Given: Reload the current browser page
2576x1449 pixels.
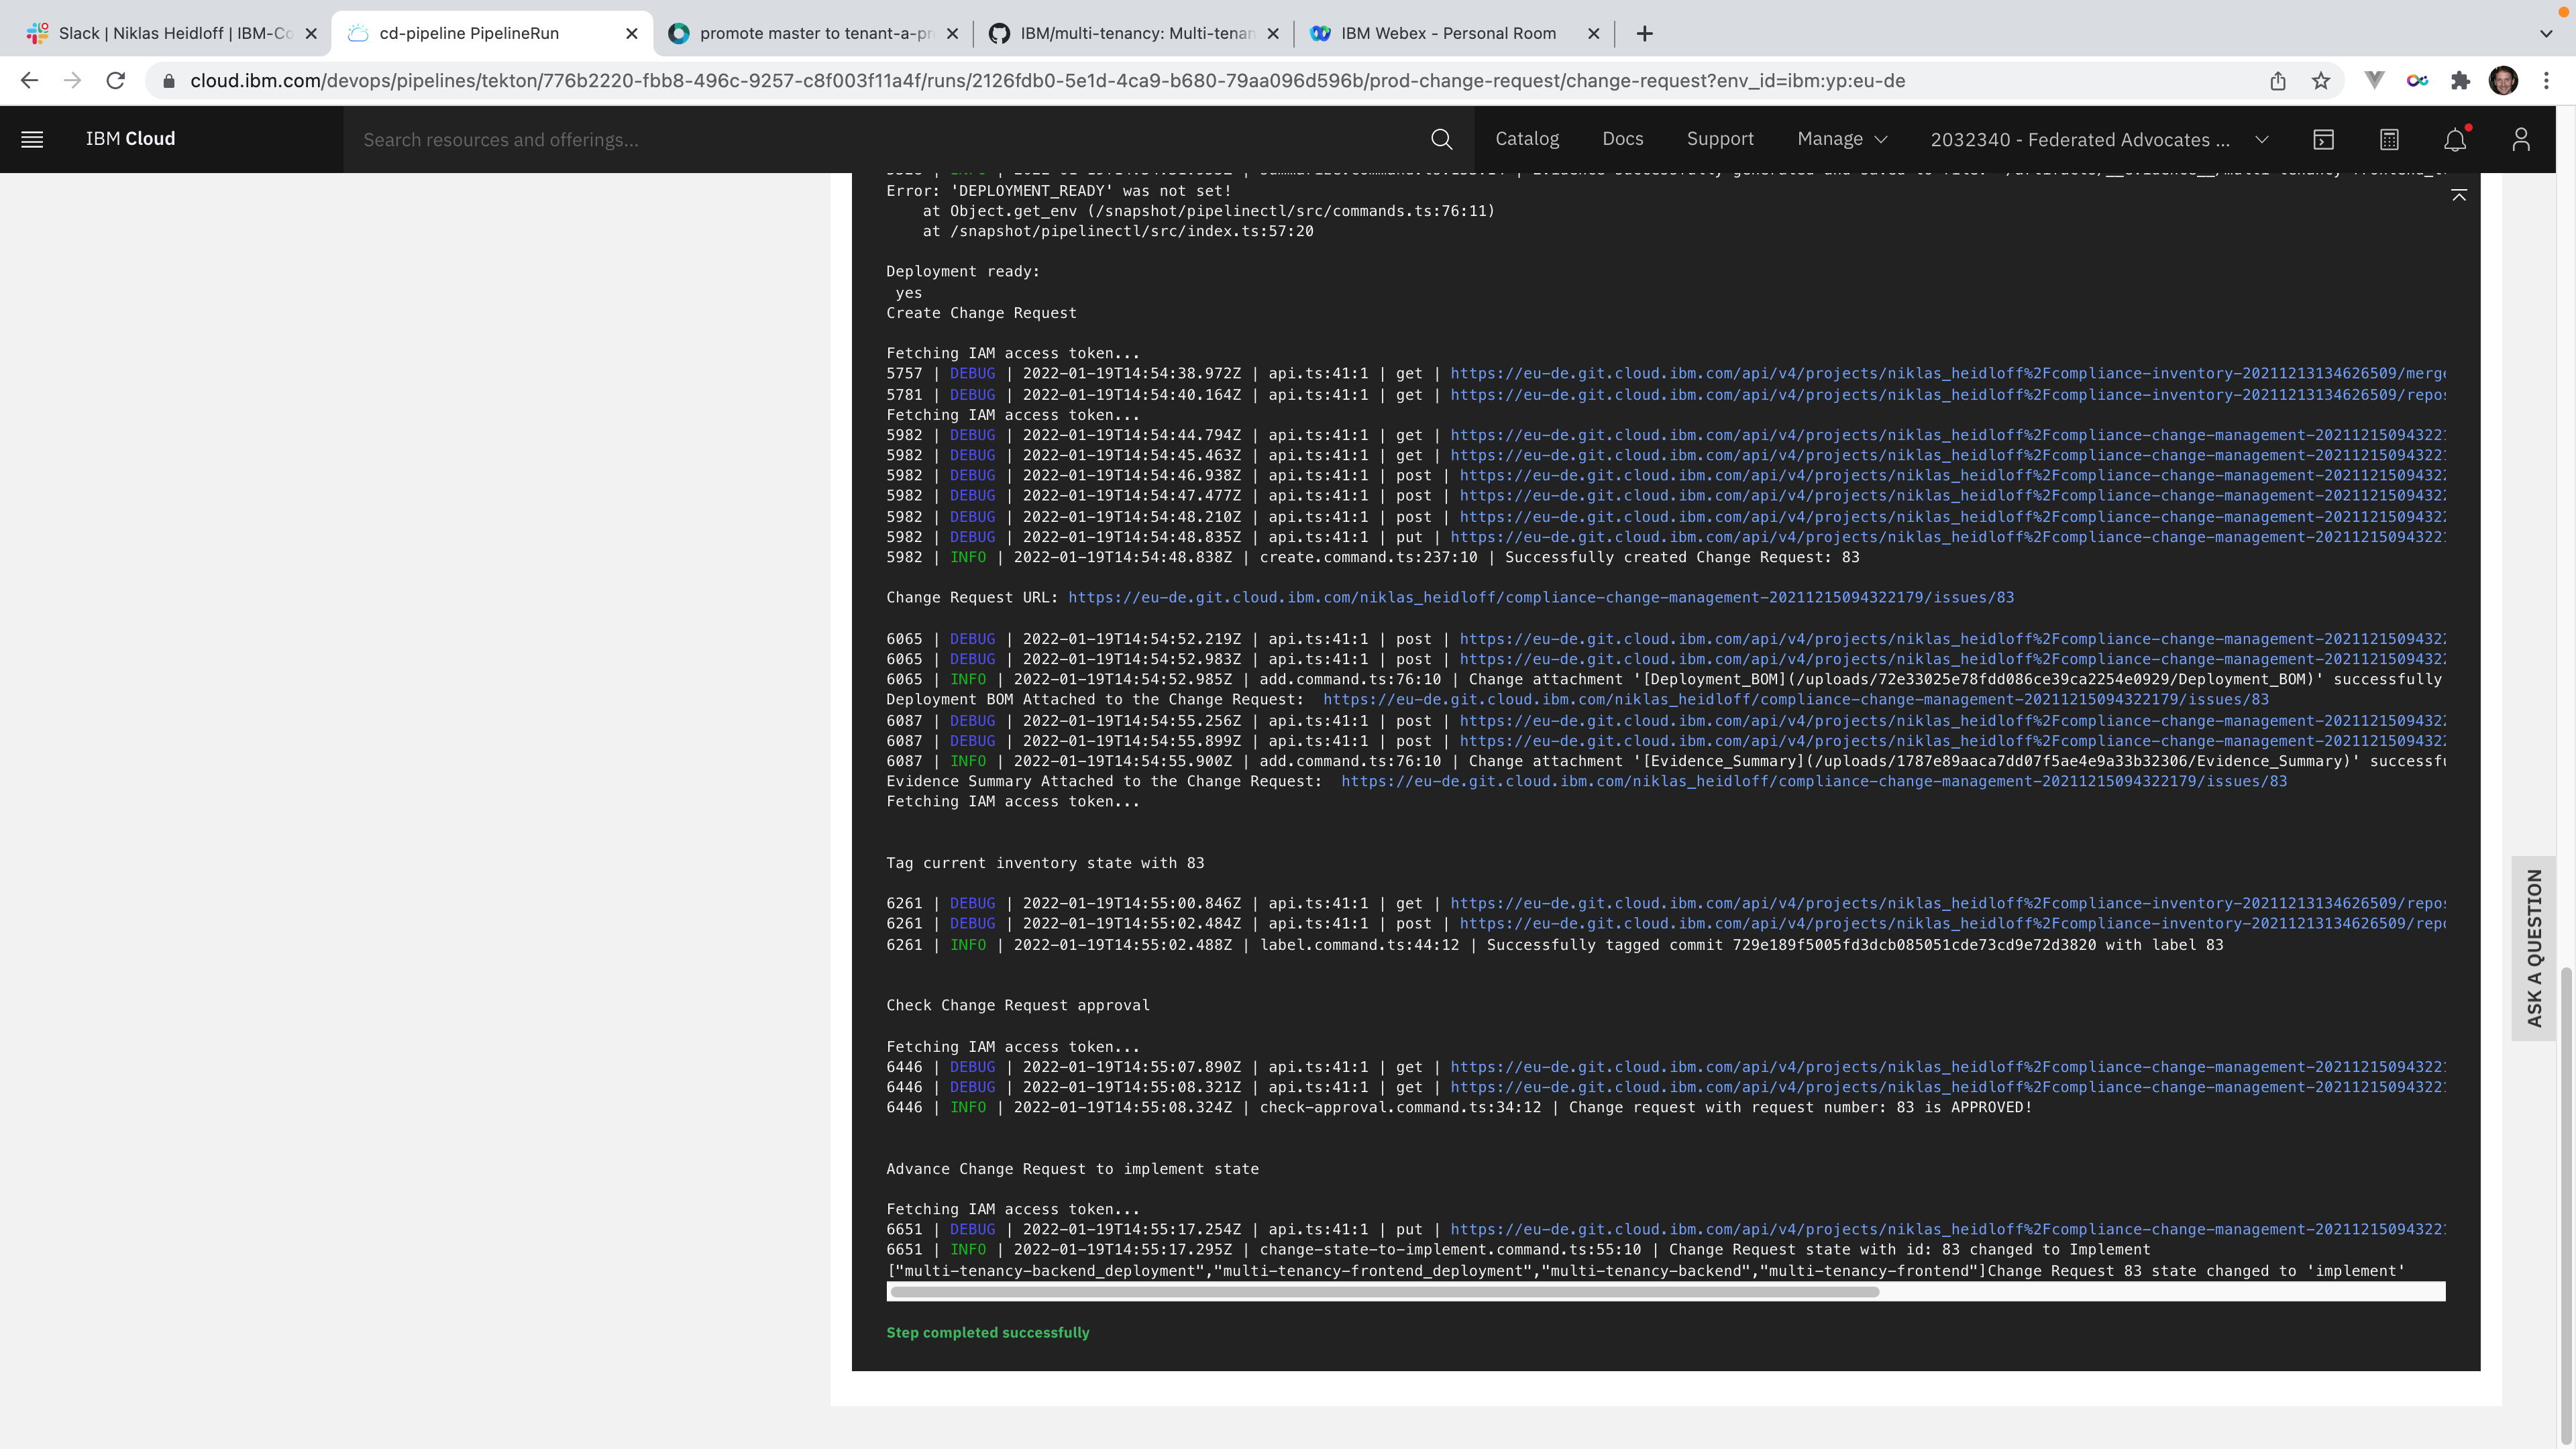Looking at the screenshot, I should pos(116,81).
